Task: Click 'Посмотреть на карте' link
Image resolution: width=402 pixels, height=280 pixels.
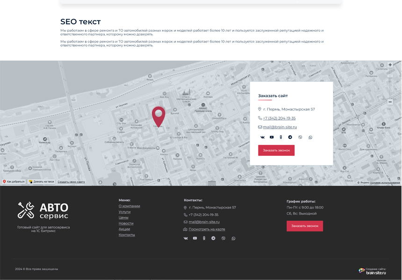Action: (x=207, y=229)
